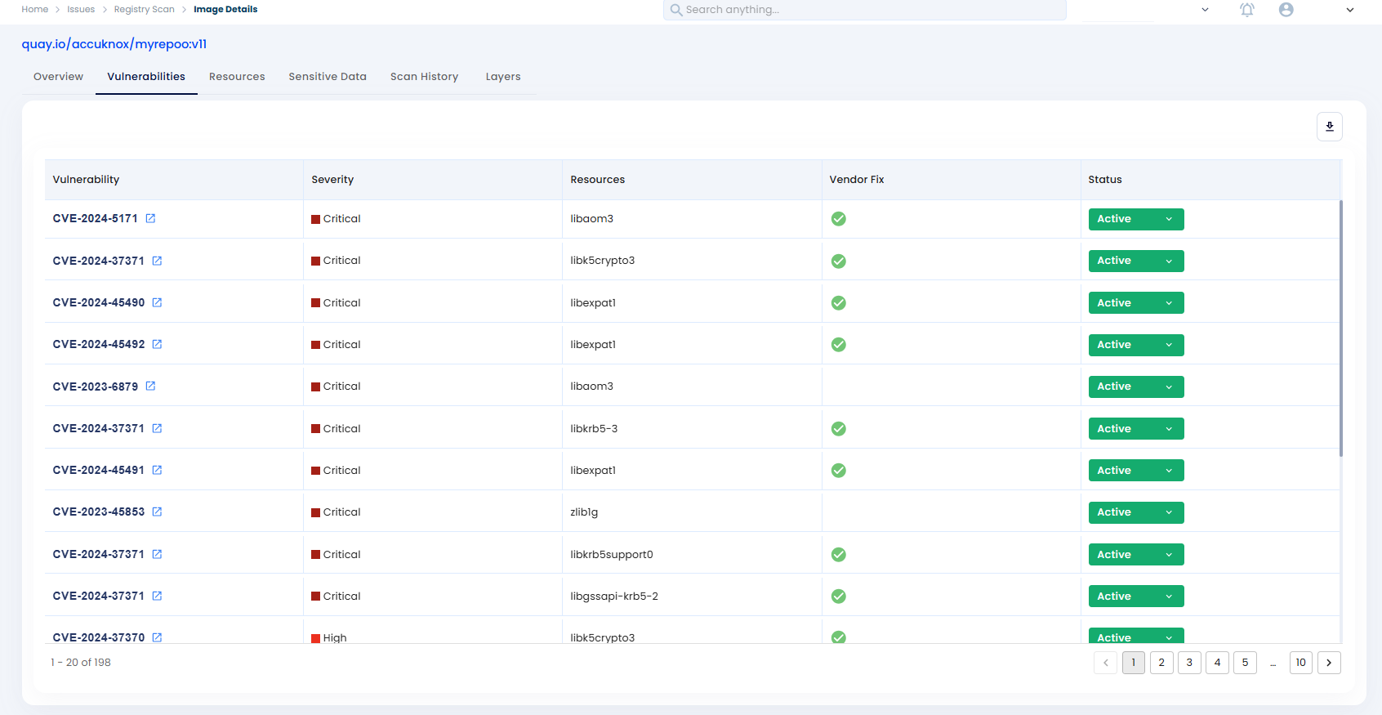
Task: Click libkrb5support0 resource cell
Action: [612, 555]
